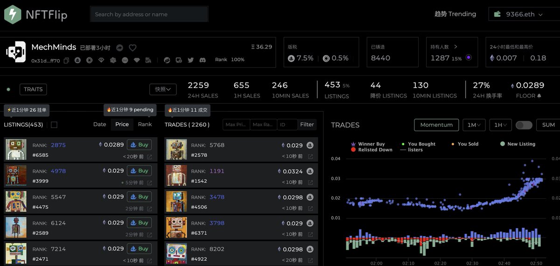The image size is (560, 266).
Task: Open external link for listing #3999
Action: [149, 183]
